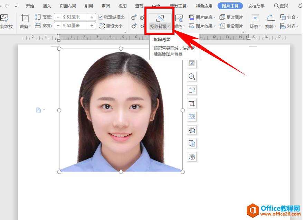Image resolution: width=303 pixels, height=220 pixels.
Task: Click the 更改图片 change picture button
Action: coord(231,17)
